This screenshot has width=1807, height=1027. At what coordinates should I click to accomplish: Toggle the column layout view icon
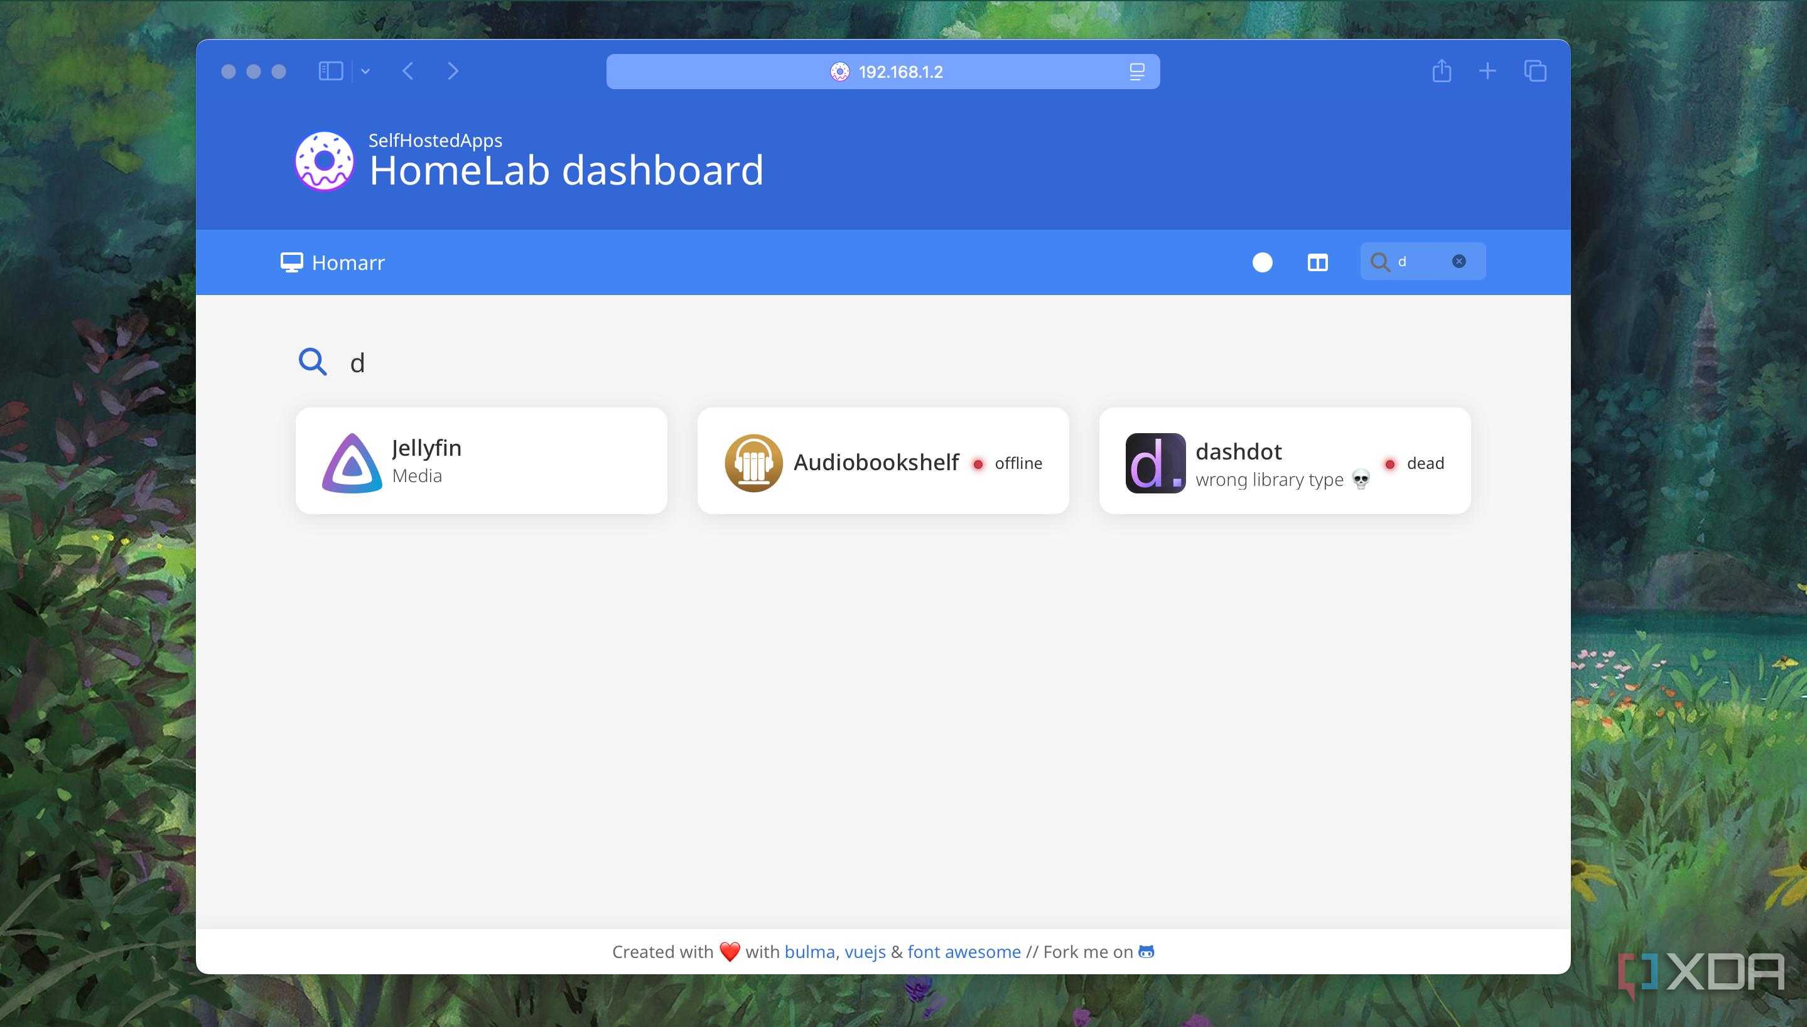(x=1317, y=262)
